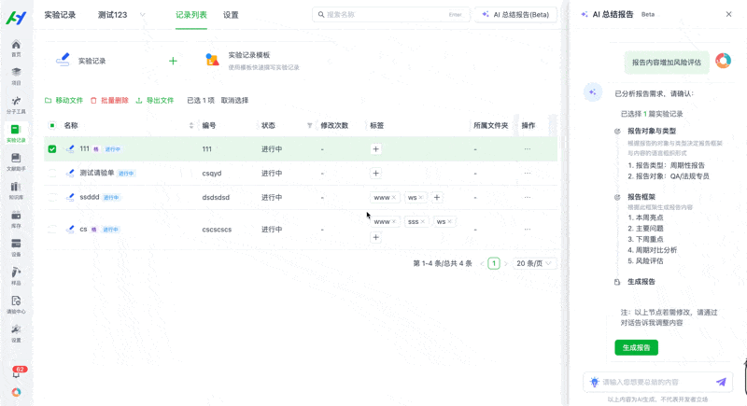
Task: Add a tag to row 测试请验单
Action: (x=376, y=174)
